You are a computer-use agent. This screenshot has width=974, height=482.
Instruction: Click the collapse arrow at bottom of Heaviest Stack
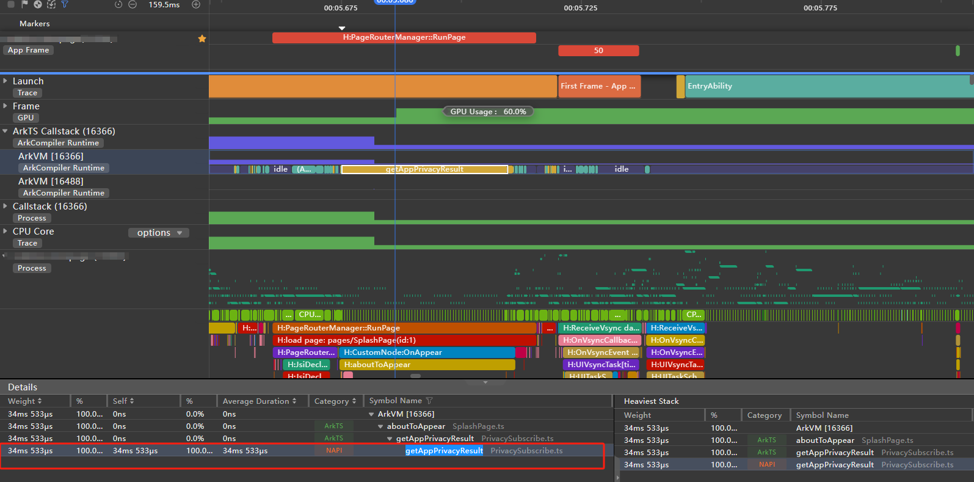point(617,477)
